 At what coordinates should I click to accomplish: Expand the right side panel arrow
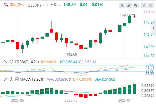point(154,28)
